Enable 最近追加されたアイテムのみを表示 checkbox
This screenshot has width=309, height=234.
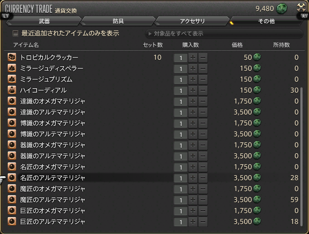(16, 33)
